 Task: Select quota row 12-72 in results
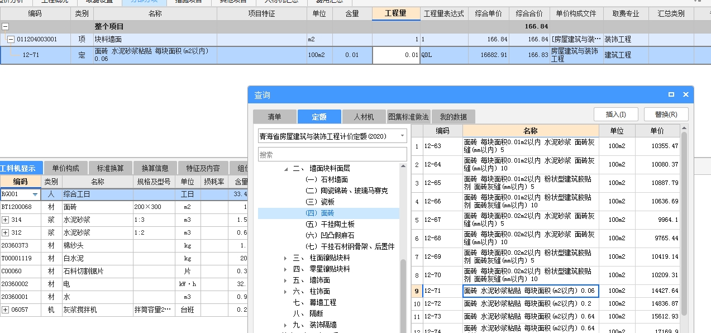pos(545,304)
